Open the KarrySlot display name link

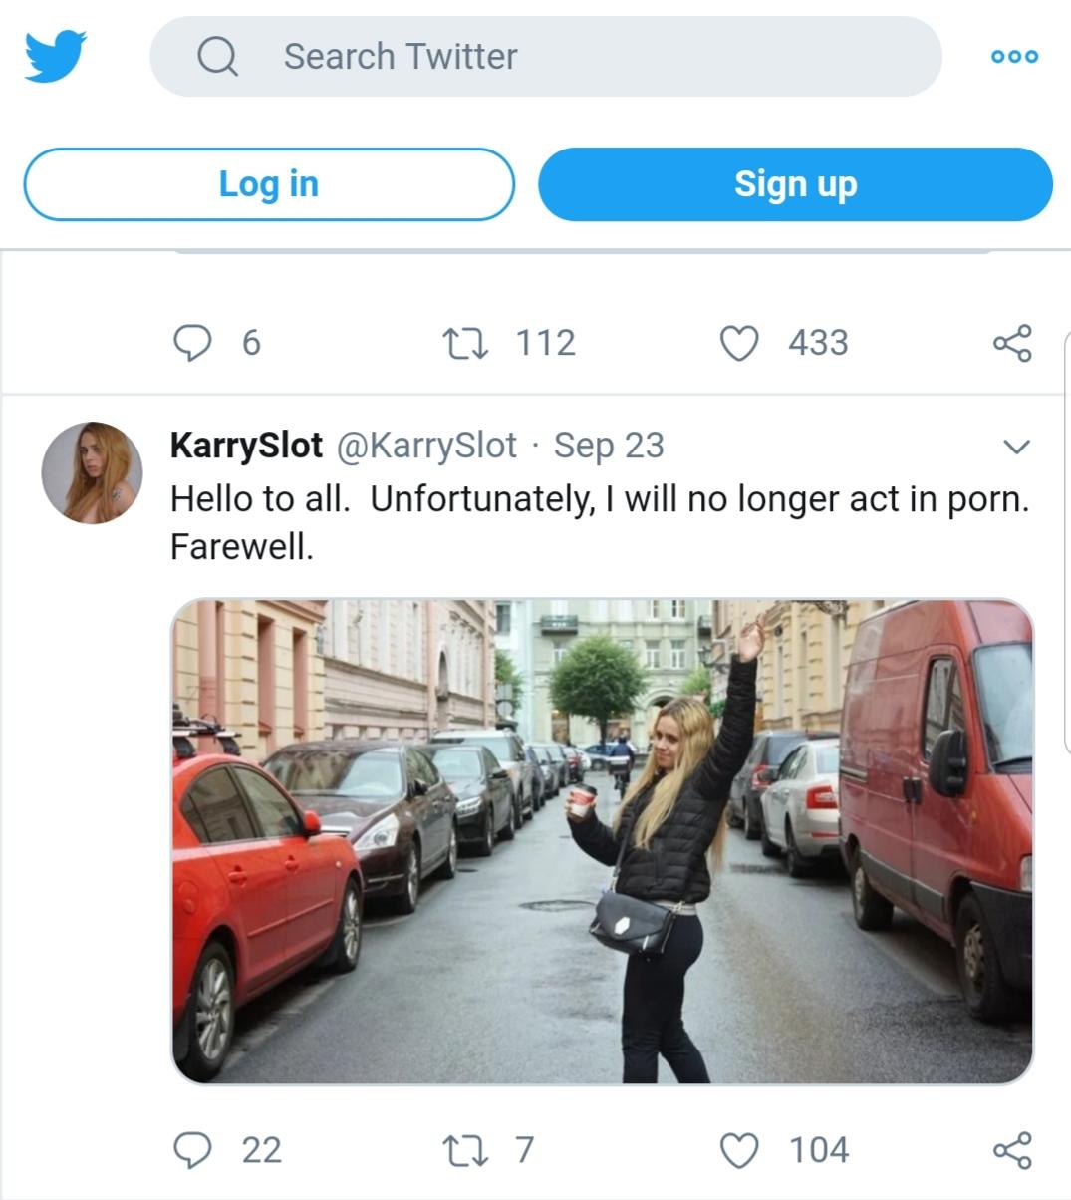[247, 445]
